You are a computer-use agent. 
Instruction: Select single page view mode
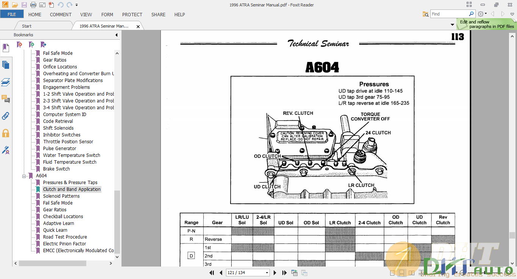pyautogui.click(x=392, y=273)
